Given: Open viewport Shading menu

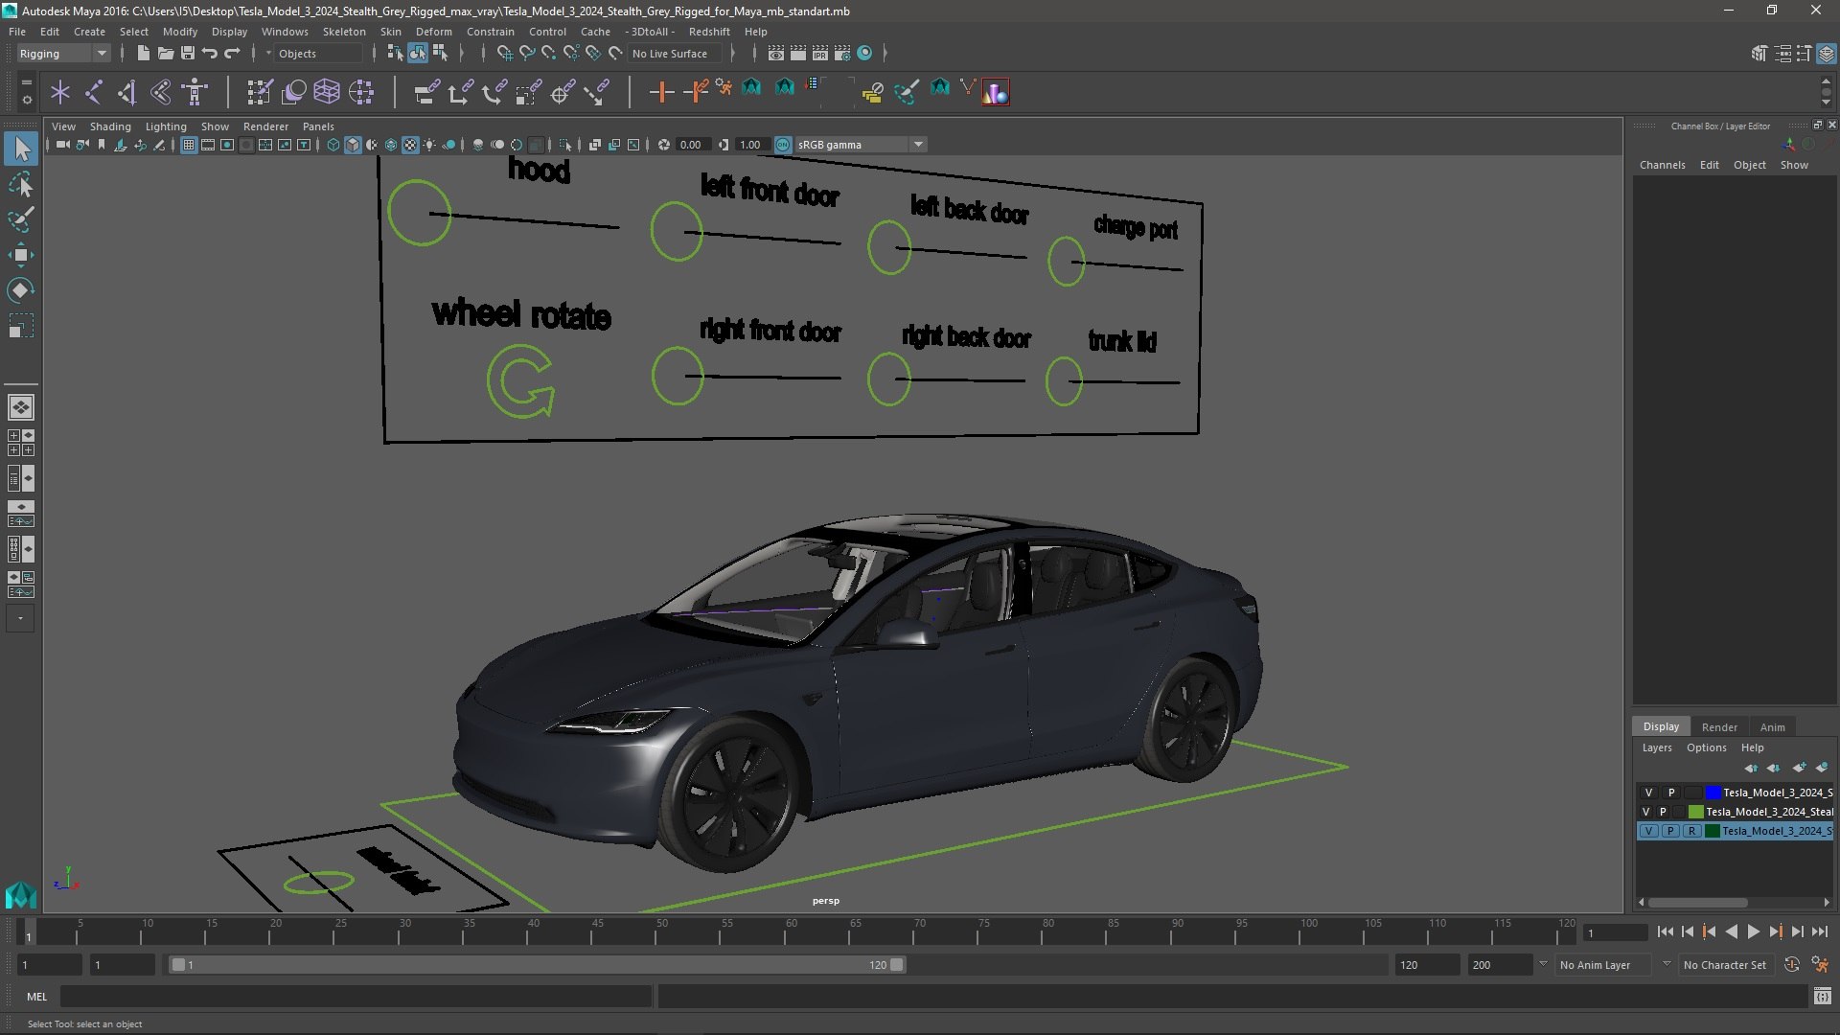Looking at the screenshot, I should coord(110,126).
